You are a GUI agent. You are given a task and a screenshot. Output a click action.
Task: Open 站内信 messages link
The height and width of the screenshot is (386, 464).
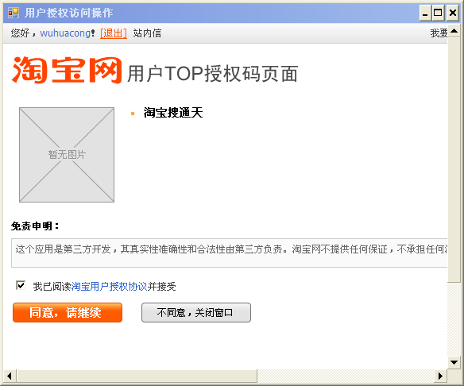[x=147, y=33]
